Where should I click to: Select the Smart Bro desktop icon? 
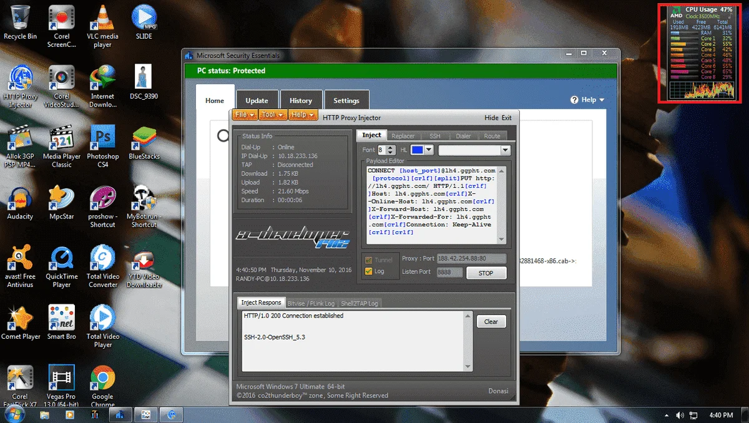[x=62, y=322]
